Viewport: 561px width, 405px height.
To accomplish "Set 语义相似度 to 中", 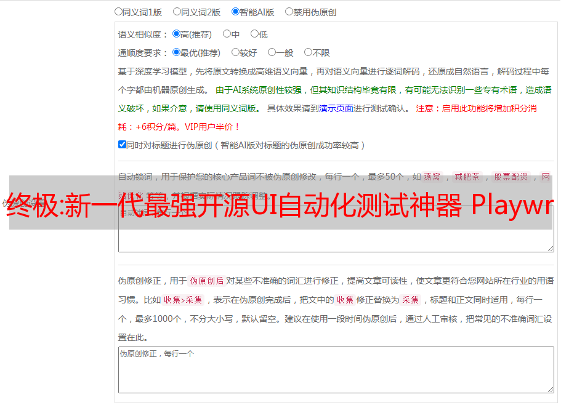I will 227,34.
